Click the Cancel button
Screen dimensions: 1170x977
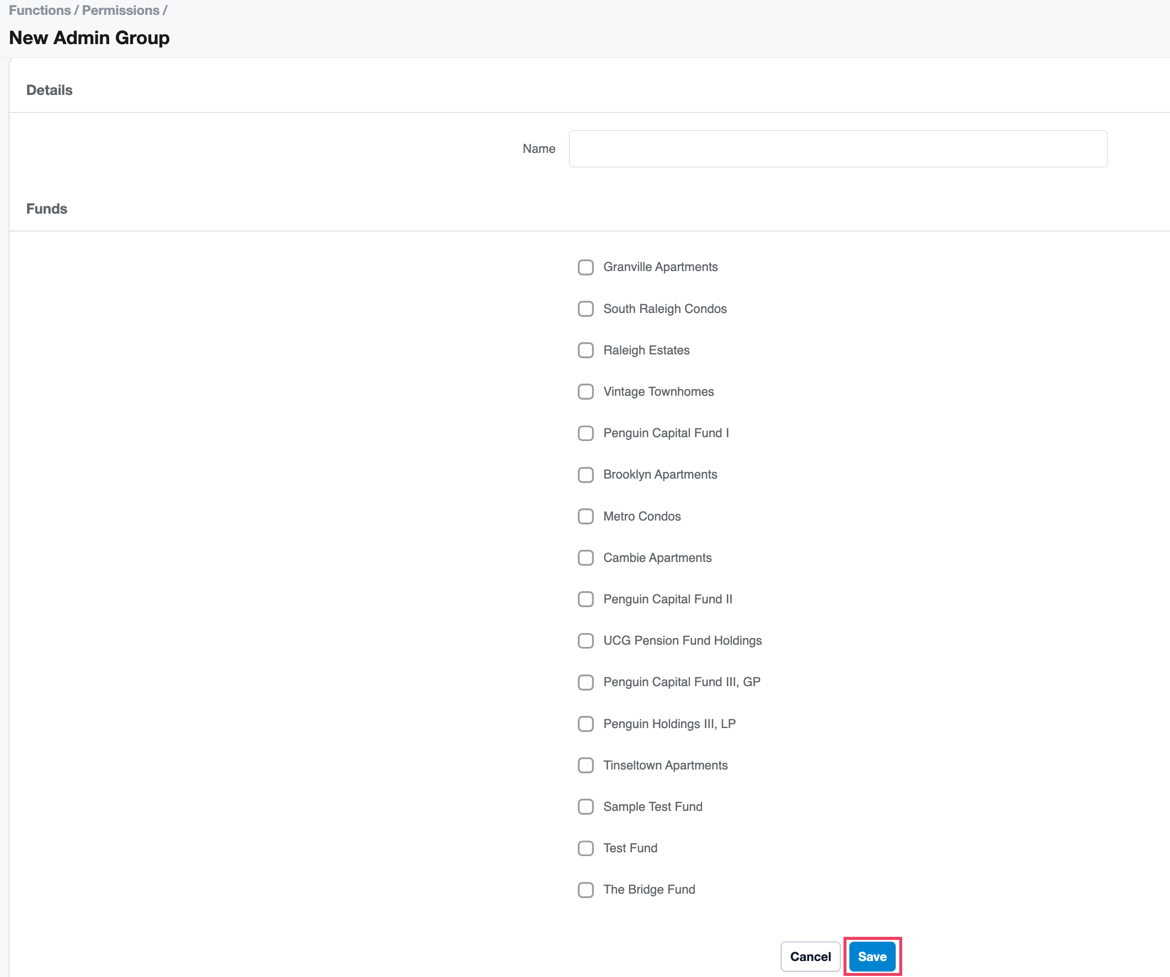[810, 957]
